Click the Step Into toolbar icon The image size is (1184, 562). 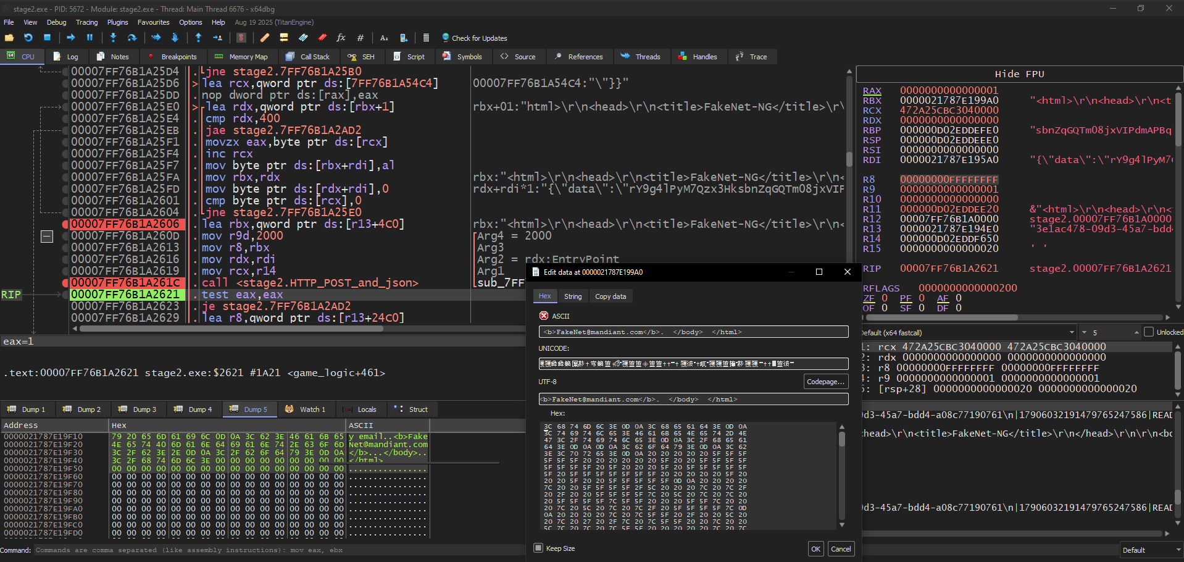pos(113,38)
